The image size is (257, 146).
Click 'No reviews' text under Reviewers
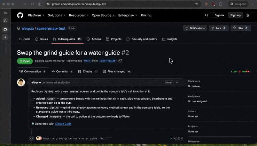194,86
